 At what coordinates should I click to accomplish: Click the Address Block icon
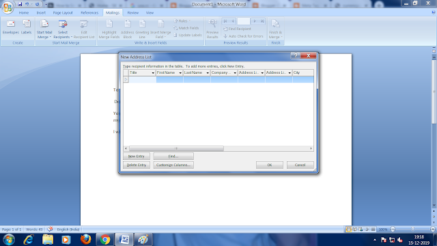128,29
